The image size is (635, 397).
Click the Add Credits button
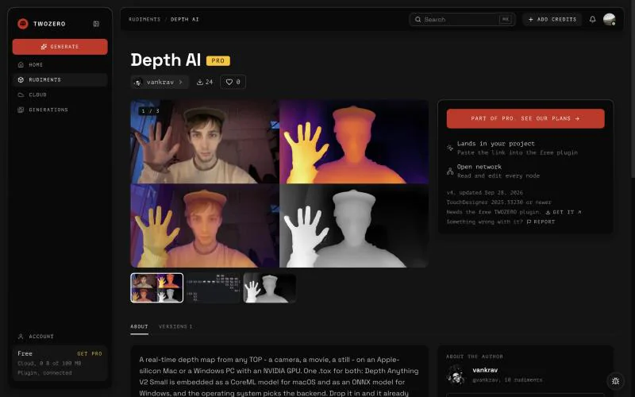point(552,19)
